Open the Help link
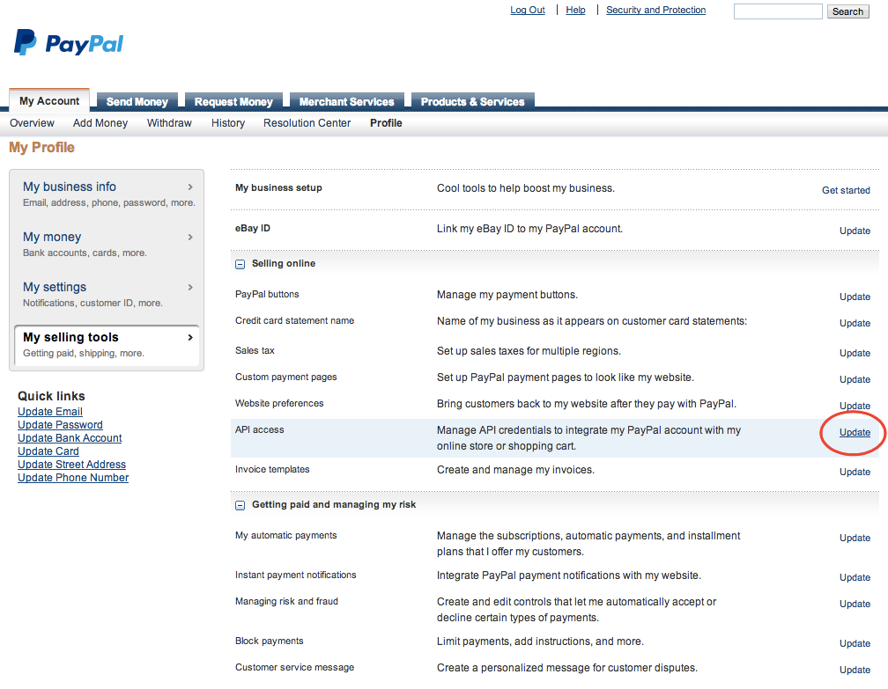Image resolution: width=888 pixels, height=689 pixels. point(575,10)
